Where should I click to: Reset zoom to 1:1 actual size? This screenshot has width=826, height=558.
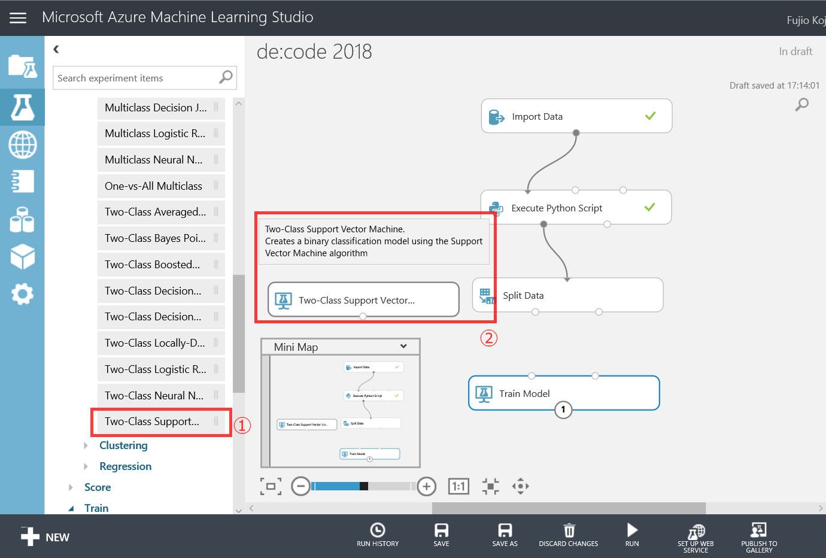pyautogui.click(x=458, y=486)
